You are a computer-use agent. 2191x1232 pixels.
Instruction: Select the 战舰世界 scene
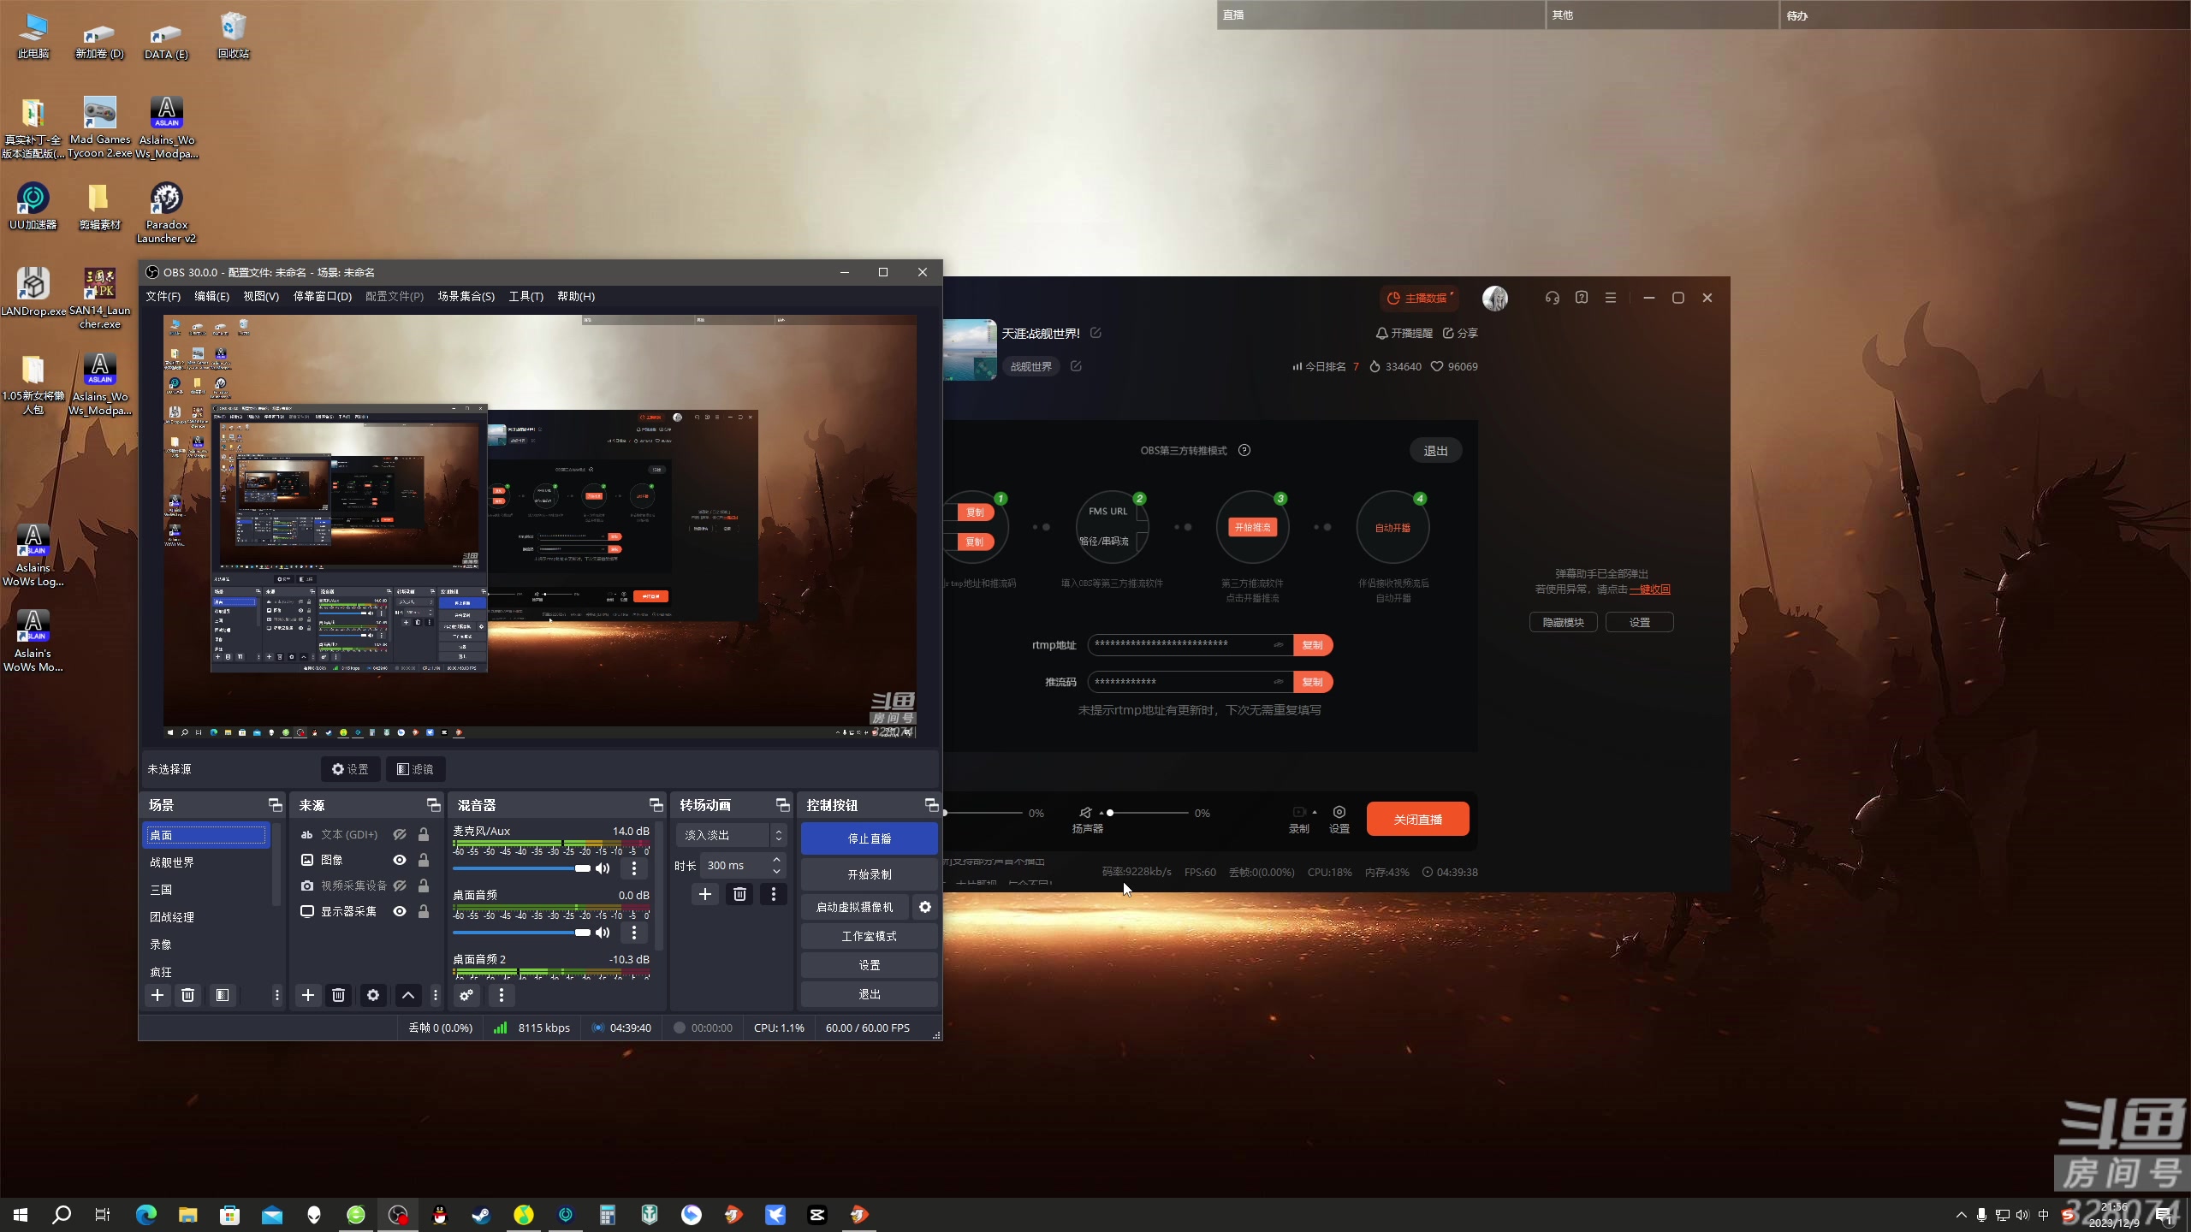pos(172,862)
